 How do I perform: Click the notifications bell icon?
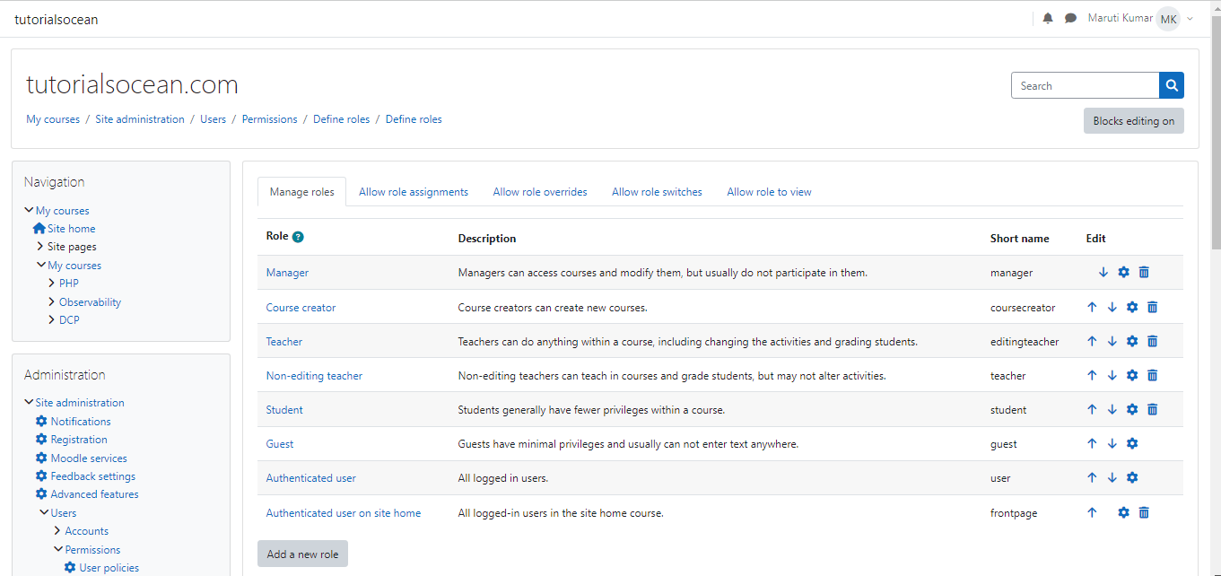coord(1047,17)
